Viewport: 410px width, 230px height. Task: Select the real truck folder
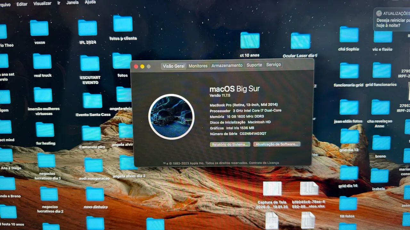click(42, 61)
